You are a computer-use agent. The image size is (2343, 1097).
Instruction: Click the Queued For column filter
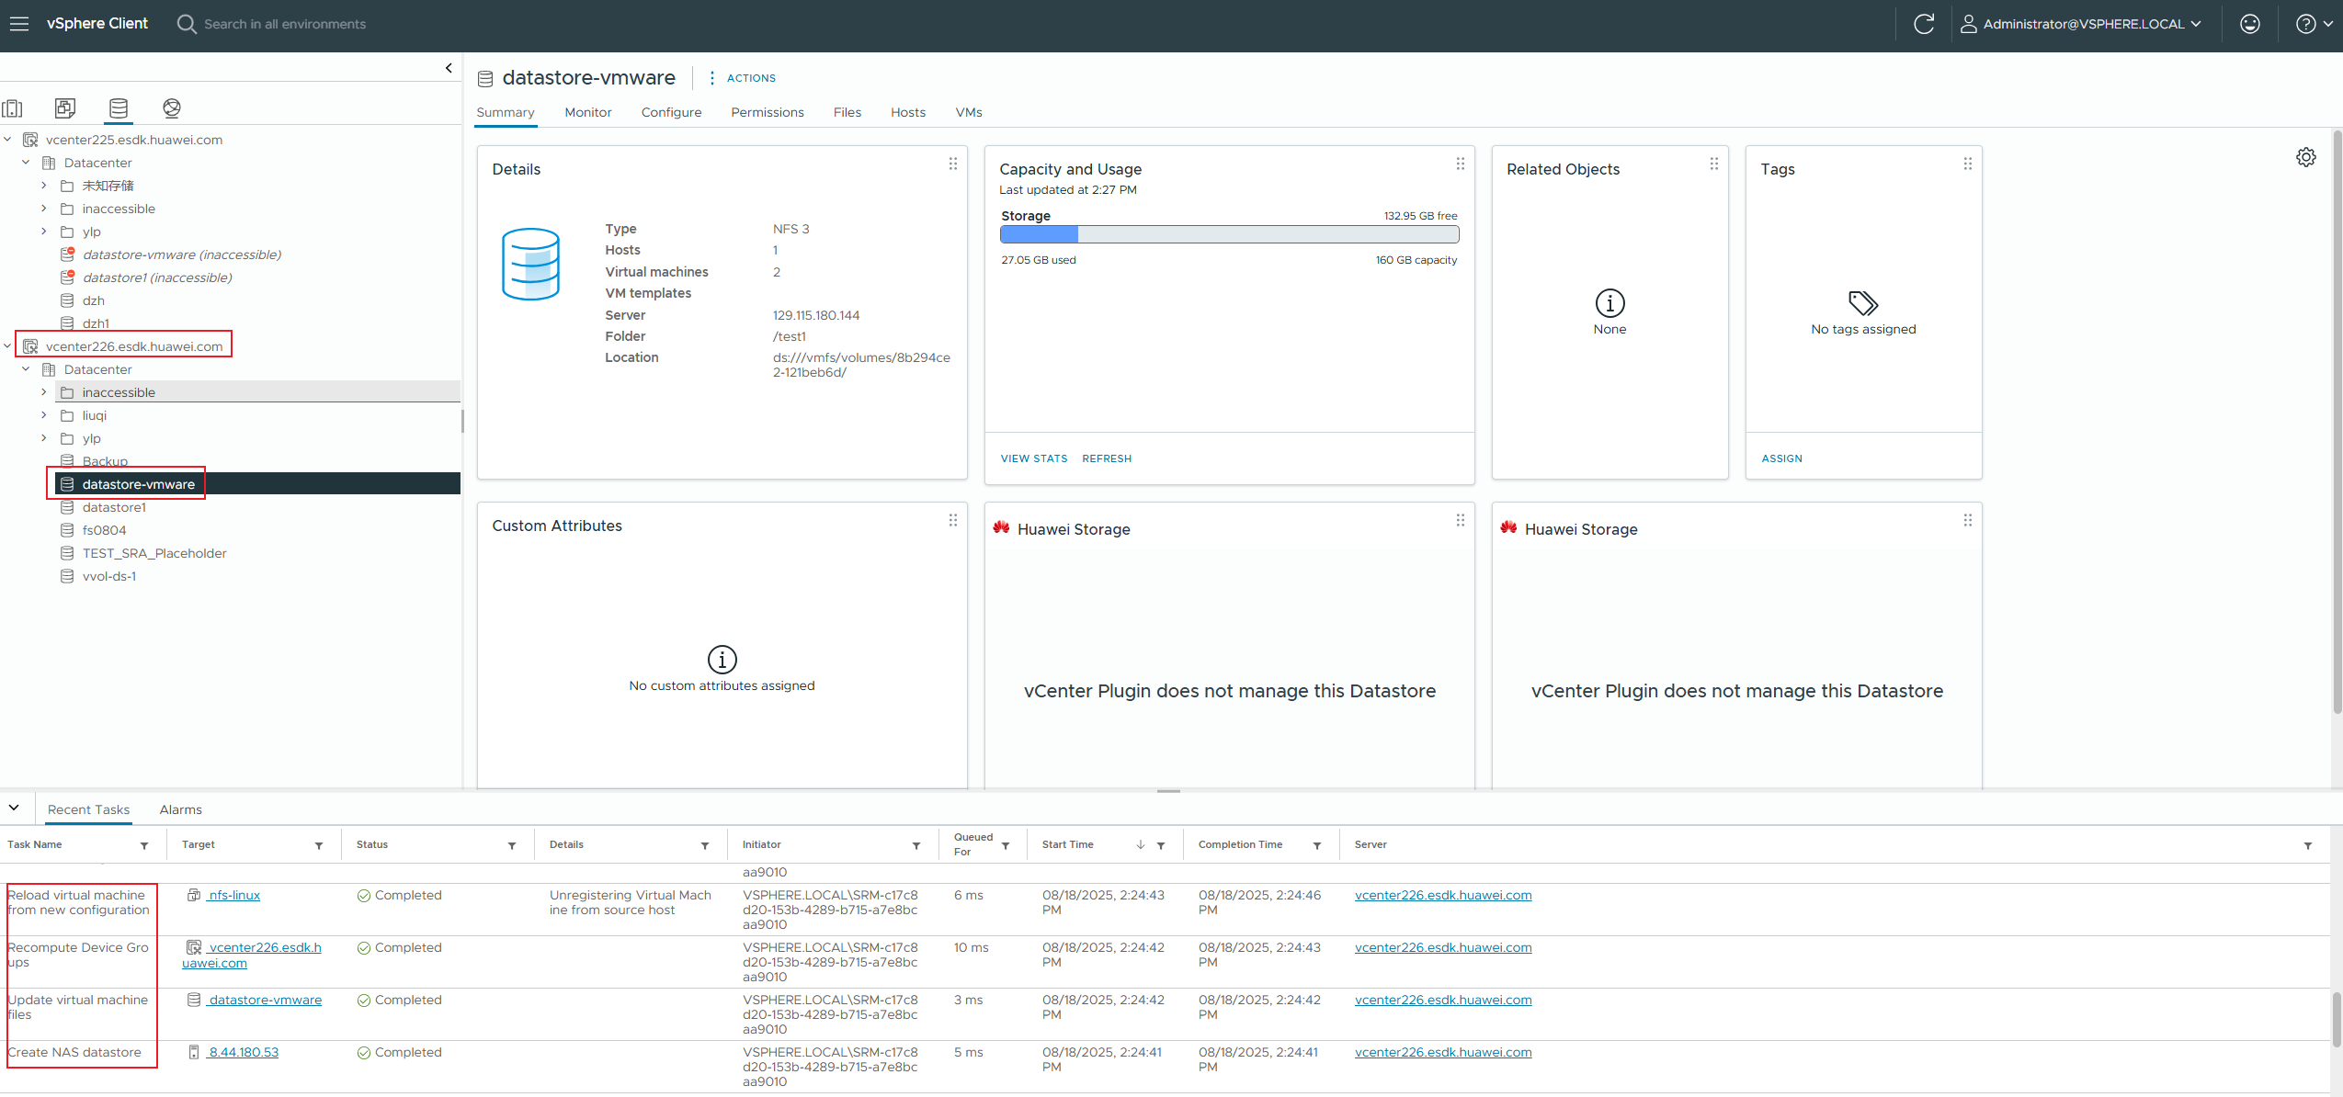tap(1006, 845)
